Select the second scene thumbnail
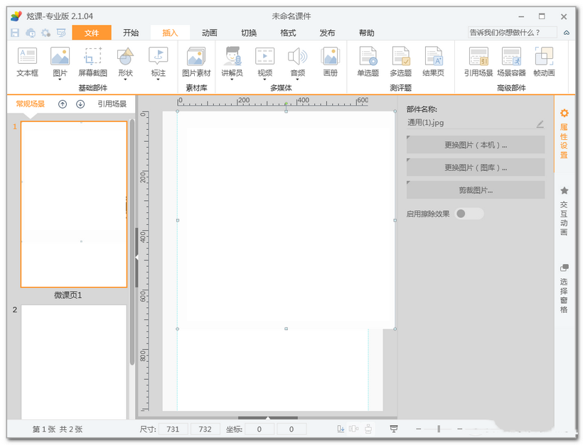The image size is (583, 445). [74, 362]
